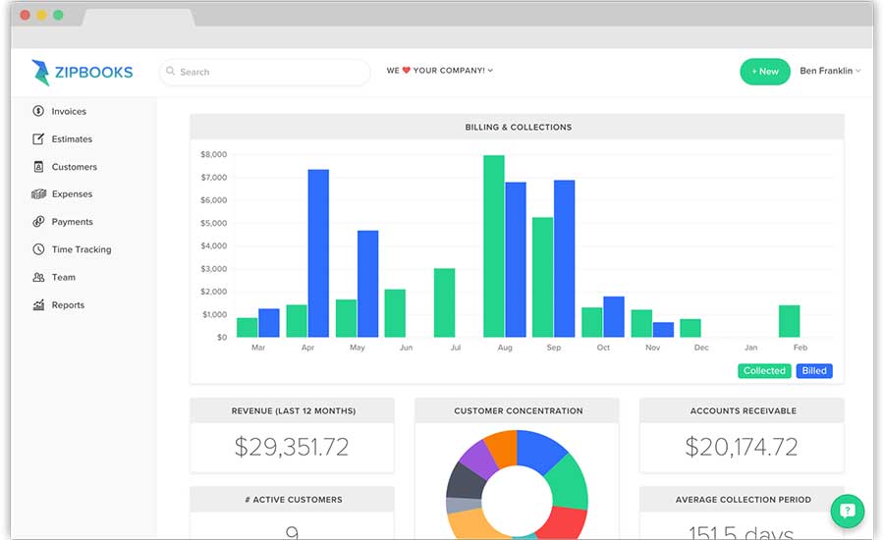This screenshot has width=884, height=540.
Task: Click the $20,174.72 receivable value
Action: [742, 447]
